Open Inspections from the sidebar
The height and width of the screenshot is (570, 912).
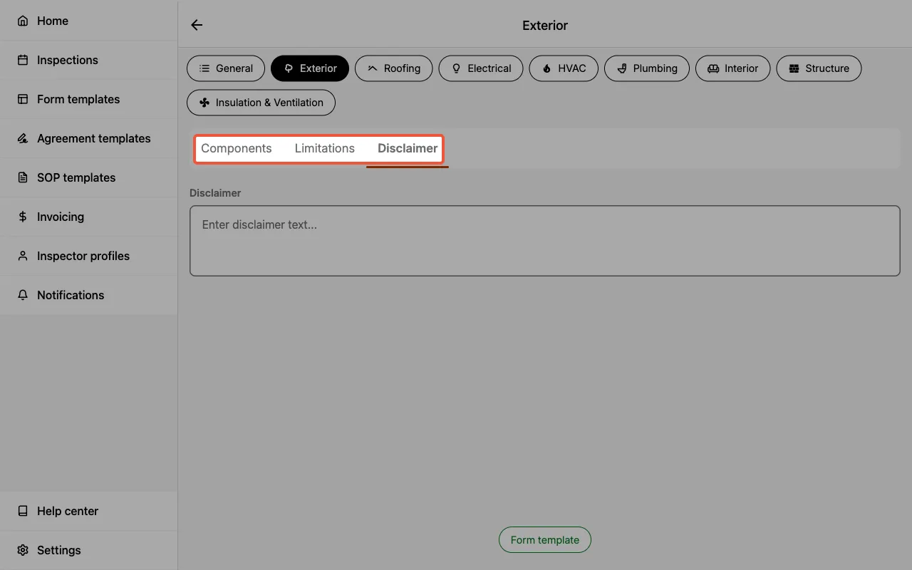coord(21,60)
